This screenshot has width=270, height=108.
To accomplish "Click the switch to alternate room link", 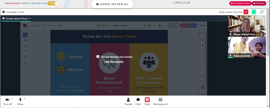I will (34, 3).
